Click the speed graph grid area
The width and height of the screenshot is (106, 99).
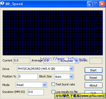(x=53, y=33)
